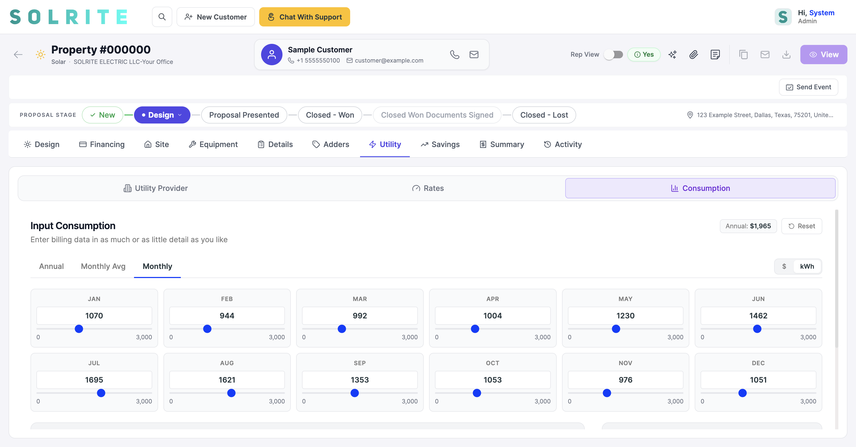Click the Annual: $1,965 badge

tap(748, 226)
